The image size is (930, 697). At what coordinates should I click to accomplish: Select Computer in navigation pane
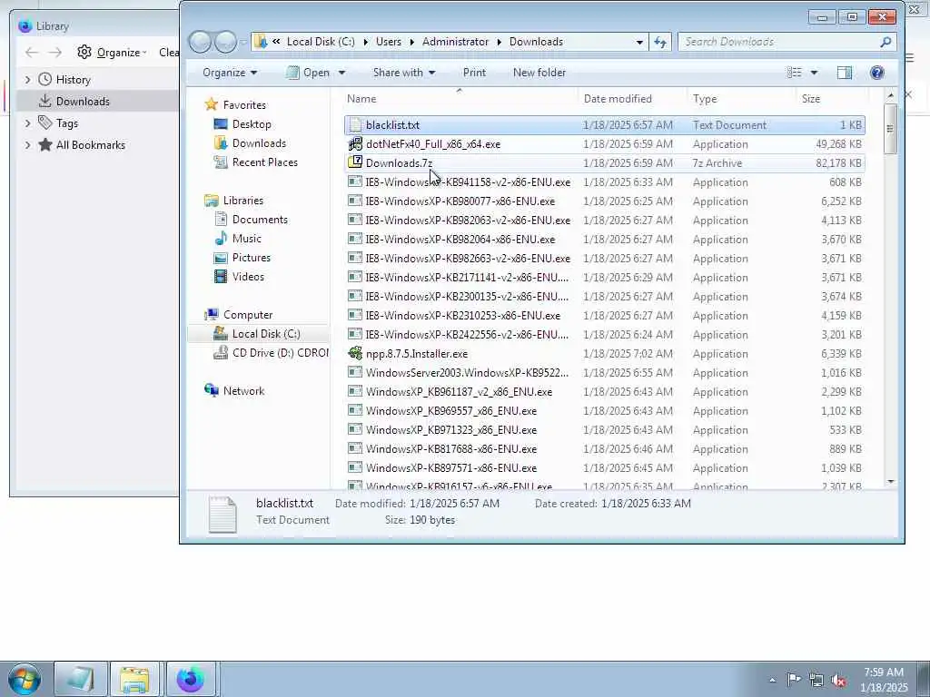(x=247, y=315)
